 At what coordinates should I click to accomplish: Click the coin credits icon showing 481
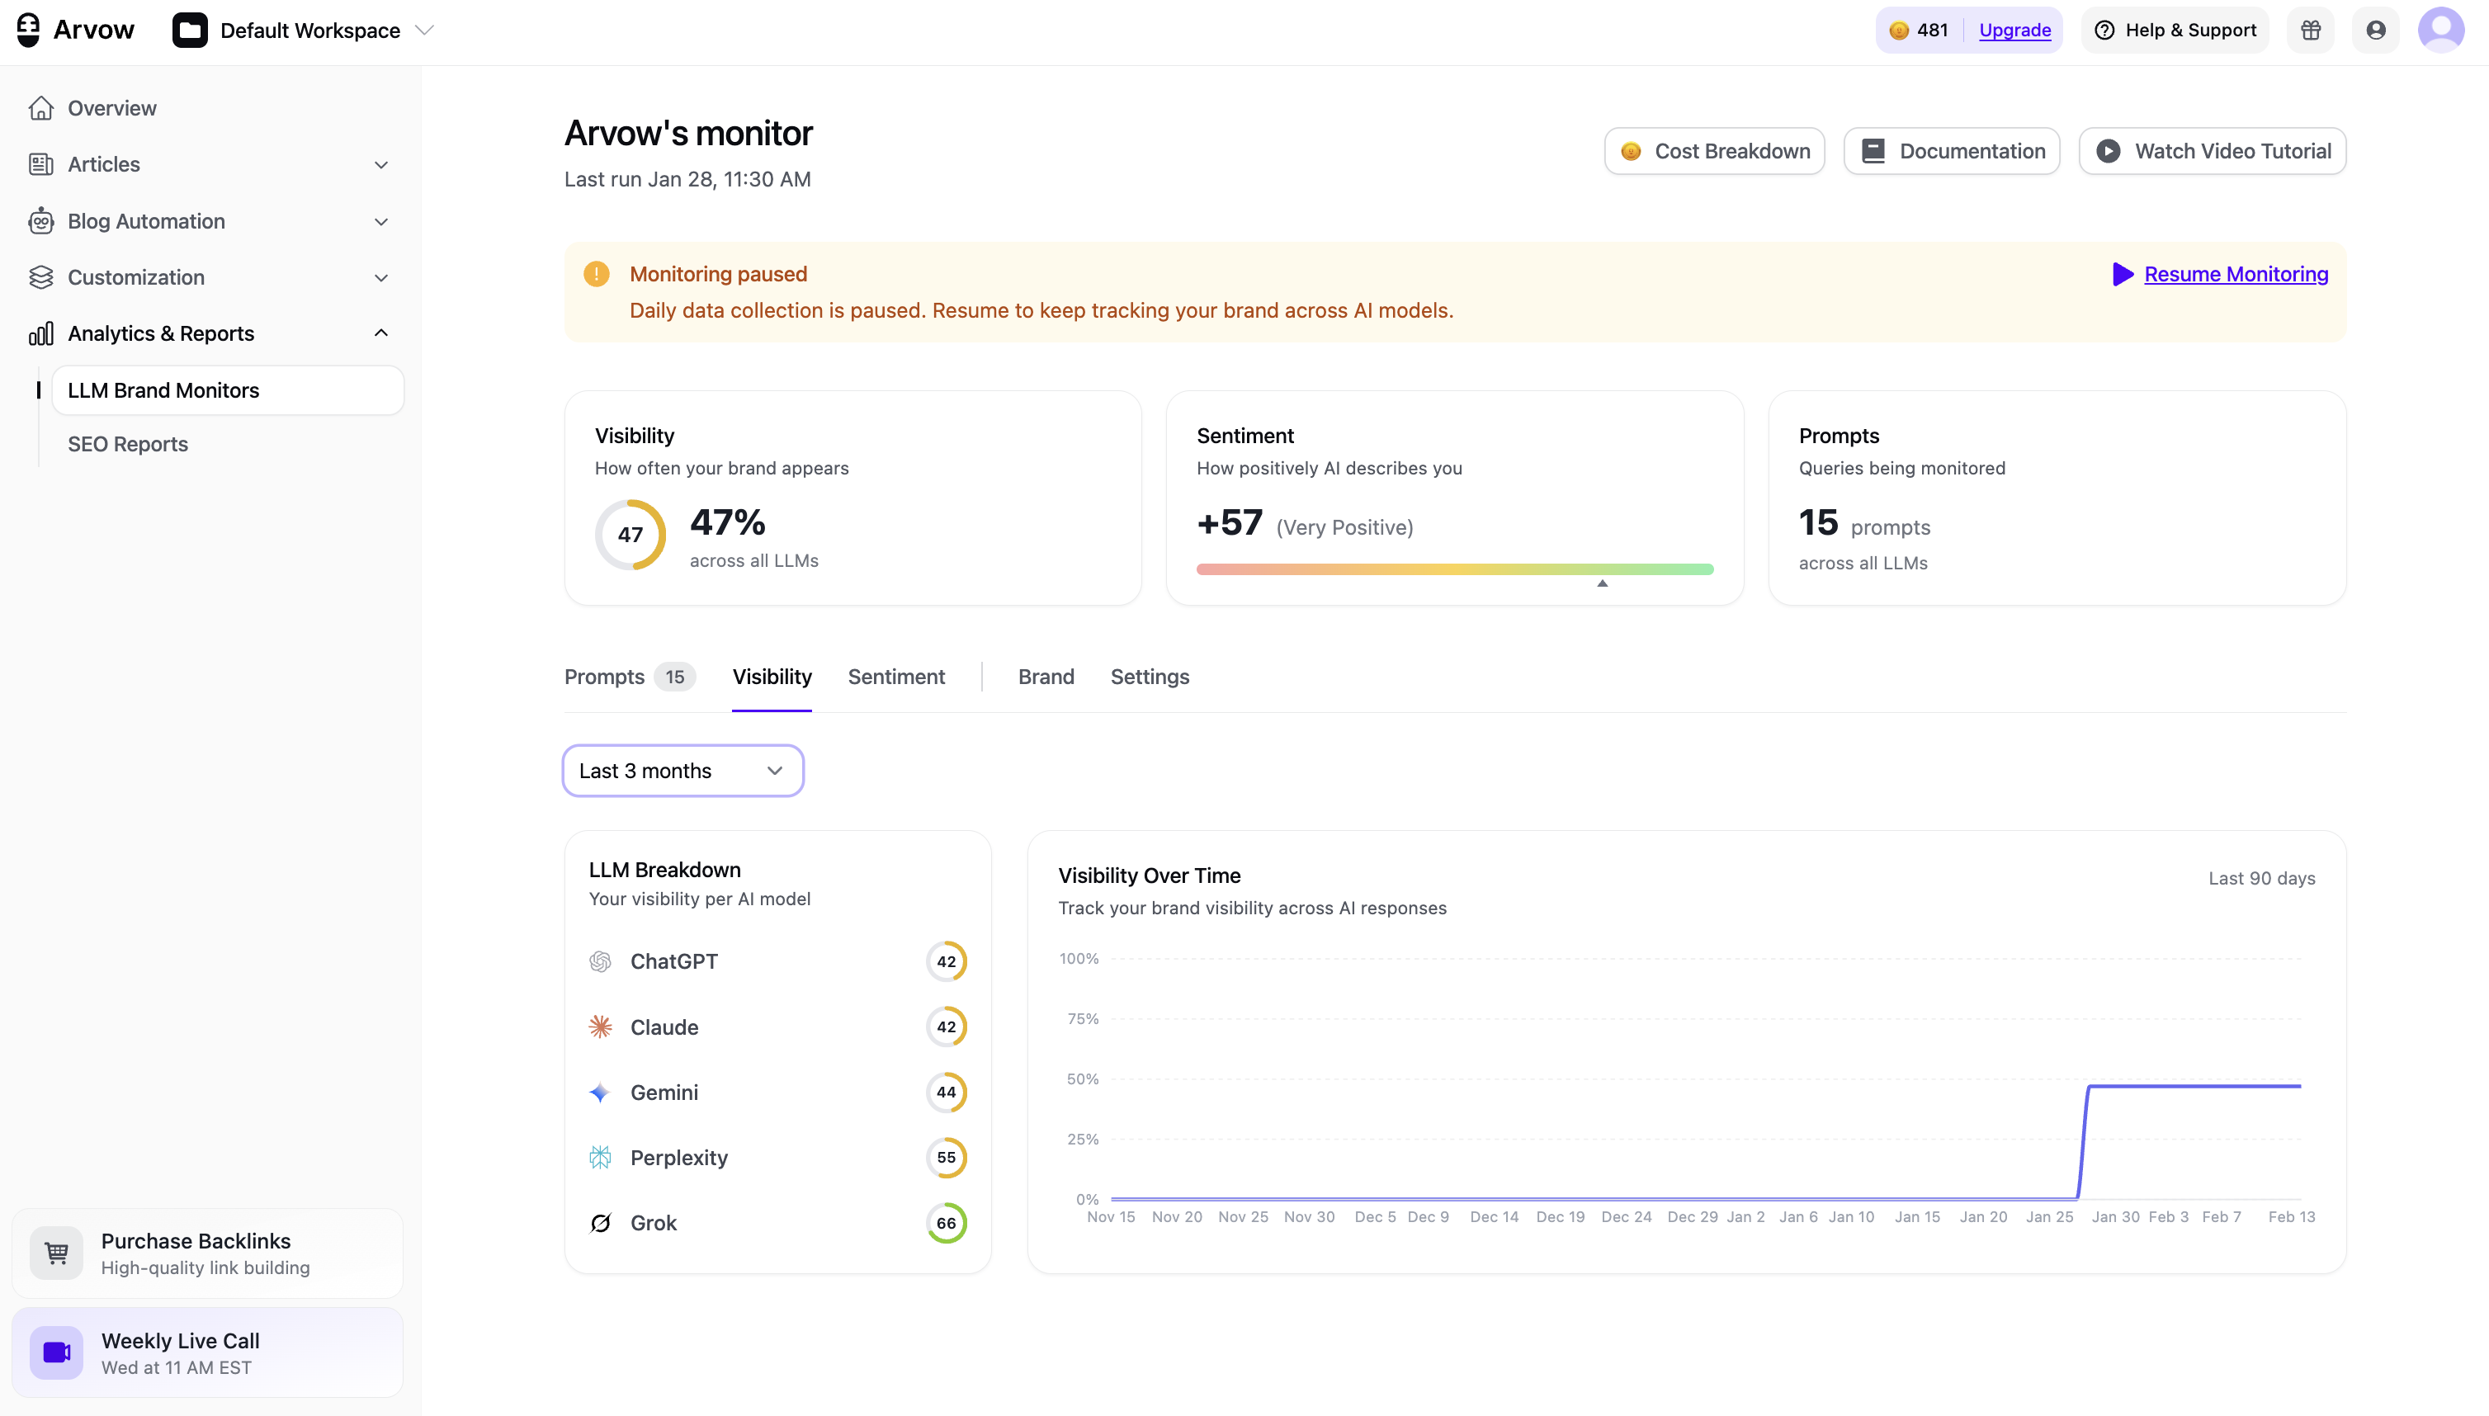1901,29
